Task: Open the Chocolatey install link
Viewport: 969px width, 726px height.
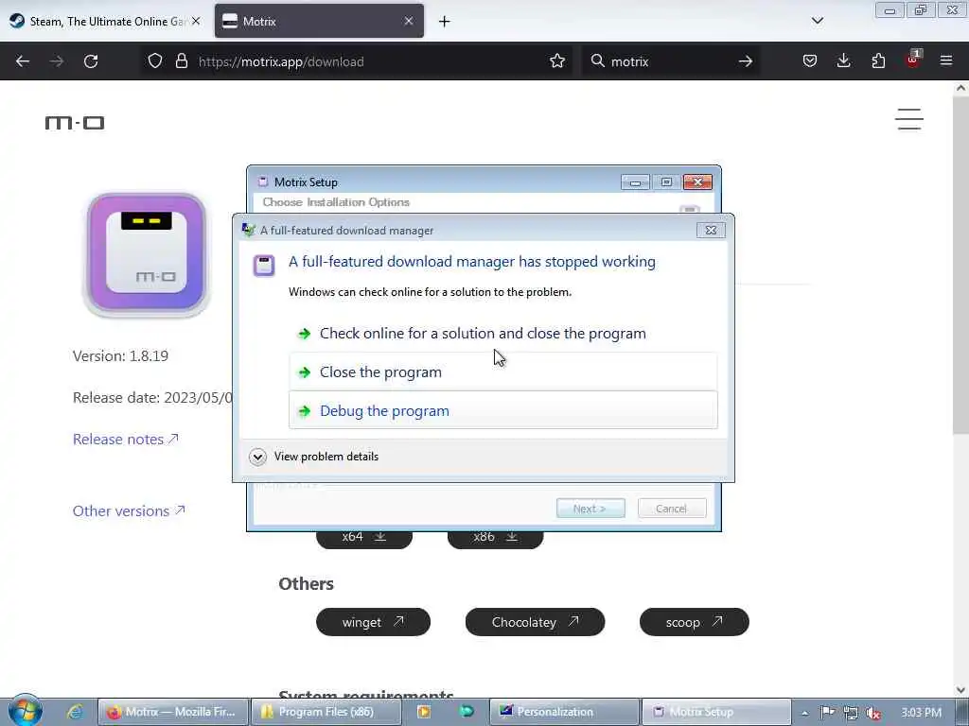Action: click(x=535, y=622)
